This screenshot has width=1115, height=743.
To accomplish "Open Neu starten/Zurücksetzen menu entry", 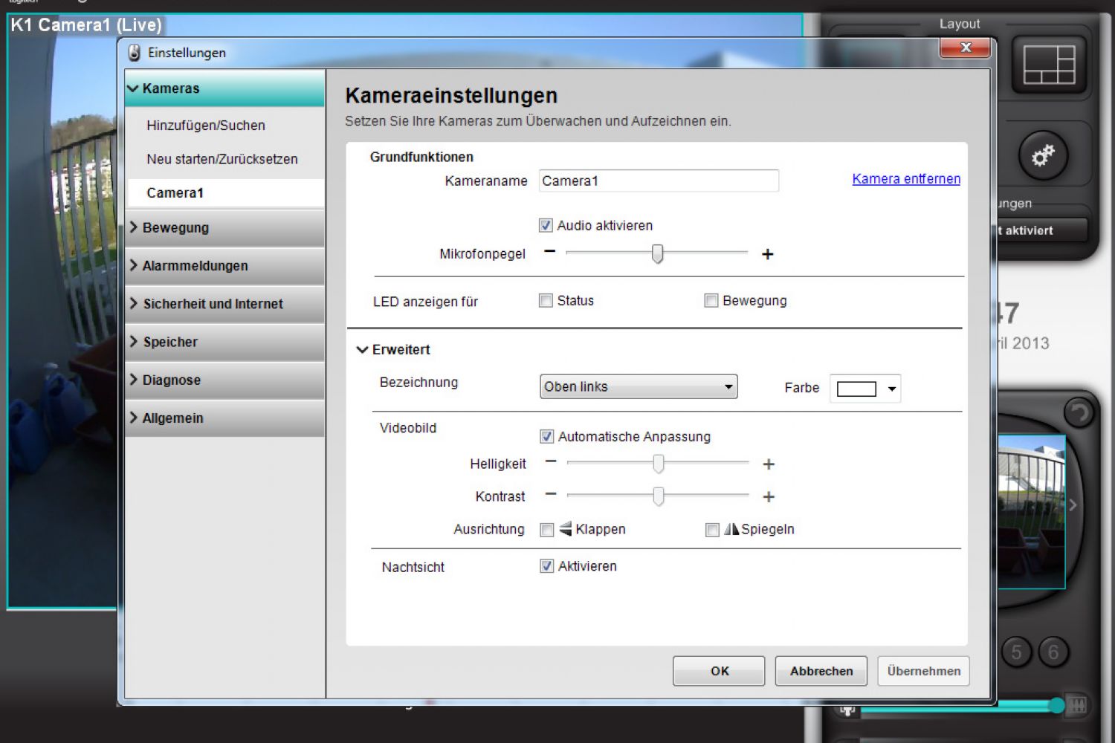I will pos(222,159).
